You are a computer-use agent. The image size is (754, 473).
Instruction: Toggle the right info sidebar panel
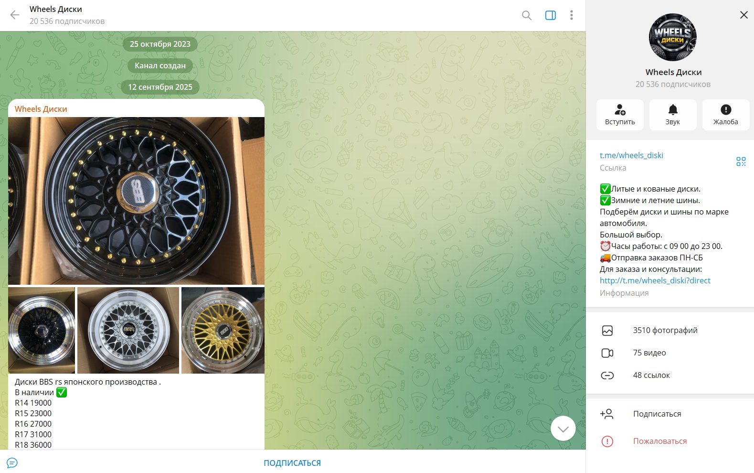pyautogui.click(x=550, y=15)
